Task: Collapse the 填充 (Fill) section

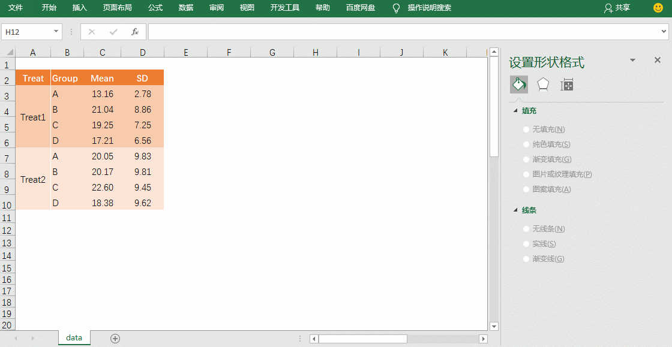Action: (515, 111)
